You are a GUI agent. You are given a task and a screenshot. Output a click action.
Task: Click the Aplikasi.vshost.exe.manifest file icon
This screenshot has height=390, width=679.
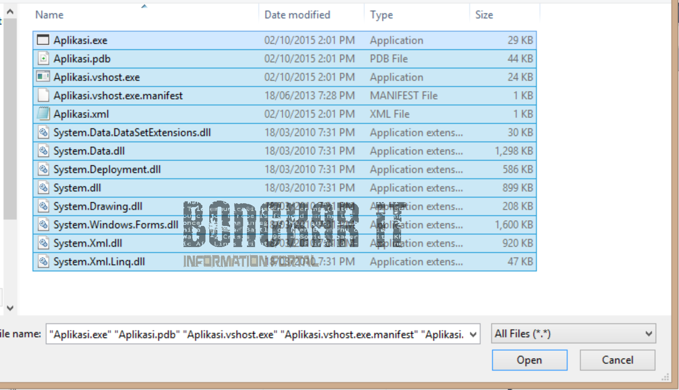pyautogui.click(x=43, y=95)
